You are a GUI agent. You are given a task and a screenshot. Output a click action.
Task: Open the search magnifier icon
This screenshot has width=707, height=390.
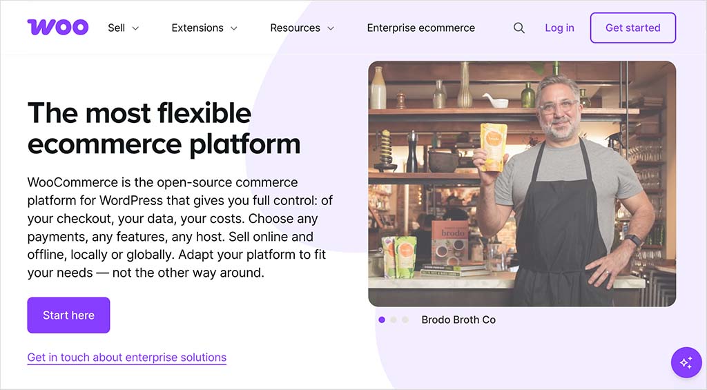click(519, 28)
